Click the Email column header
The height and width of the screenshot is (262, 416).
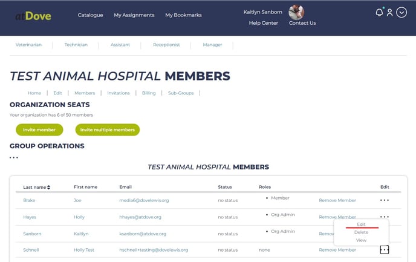[x=126, y=187]
